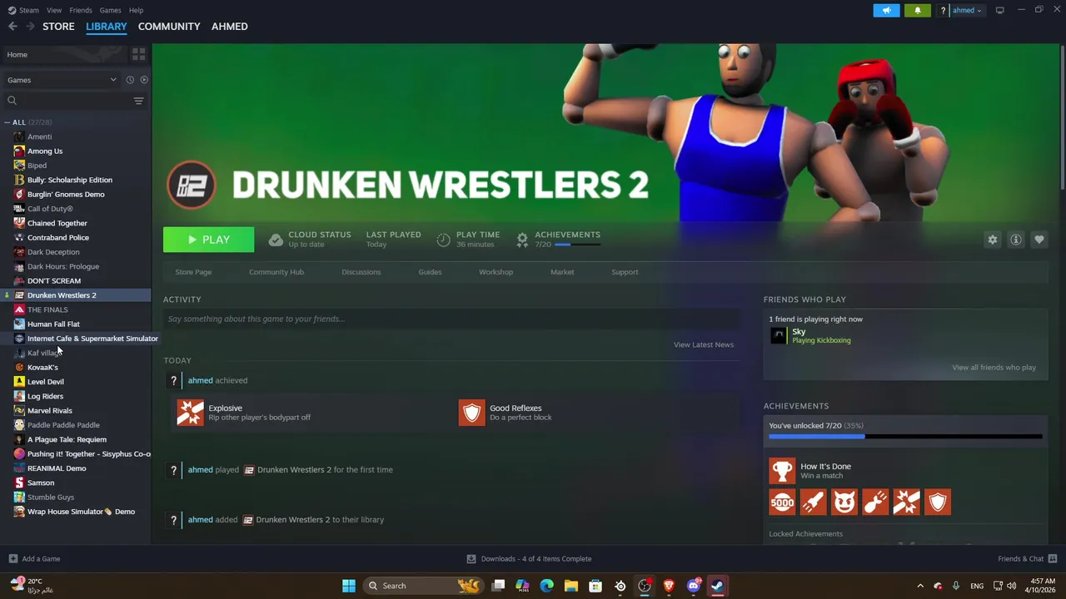Click the taskbar Search box
Viewport: 1066px width, 599px height.
[x=425, y=586]
